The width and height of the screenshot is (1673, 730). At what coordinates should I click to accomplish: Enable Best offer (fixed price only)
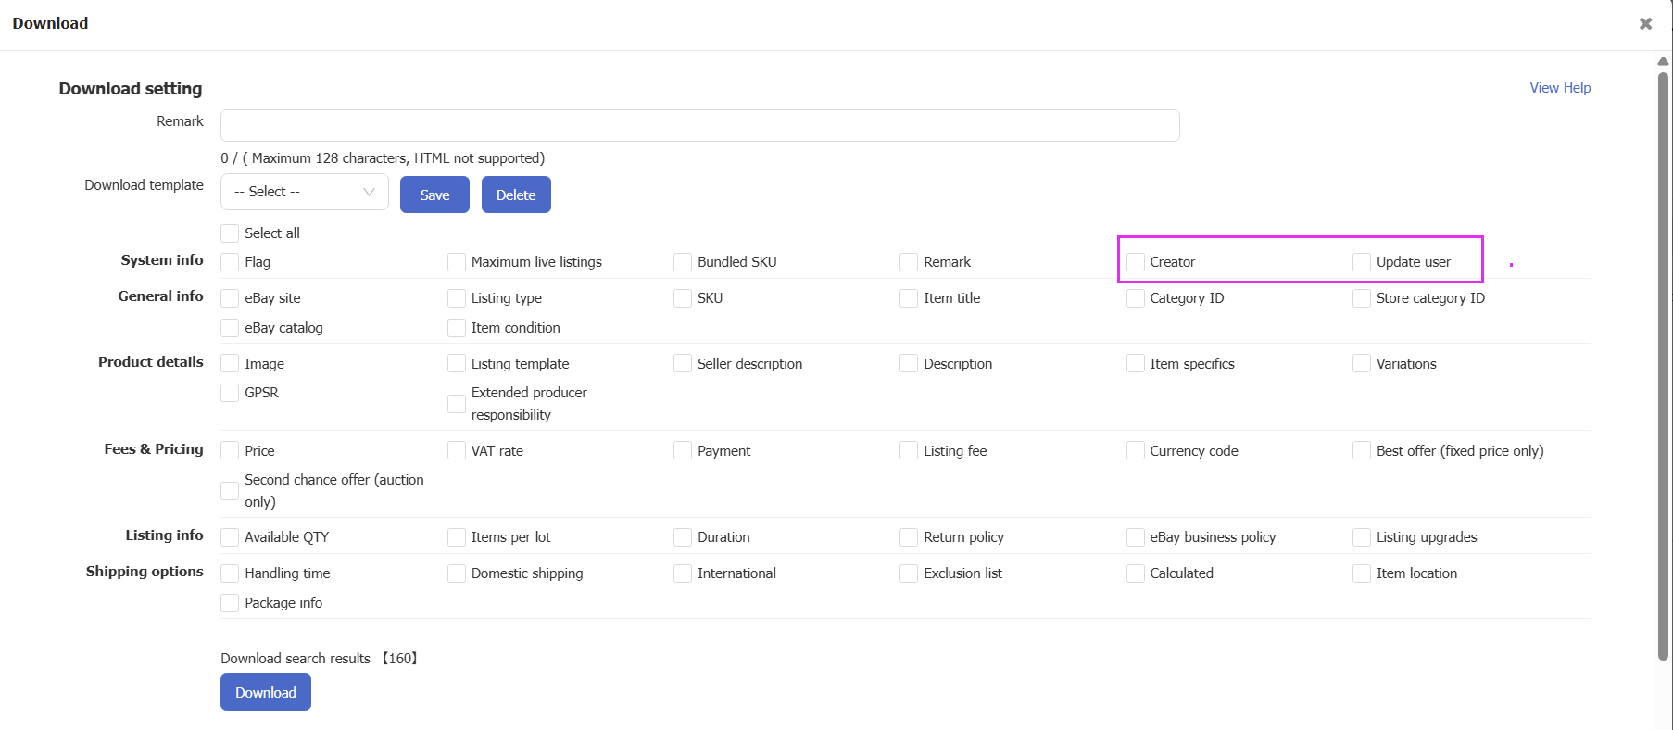click(1362, 451)
